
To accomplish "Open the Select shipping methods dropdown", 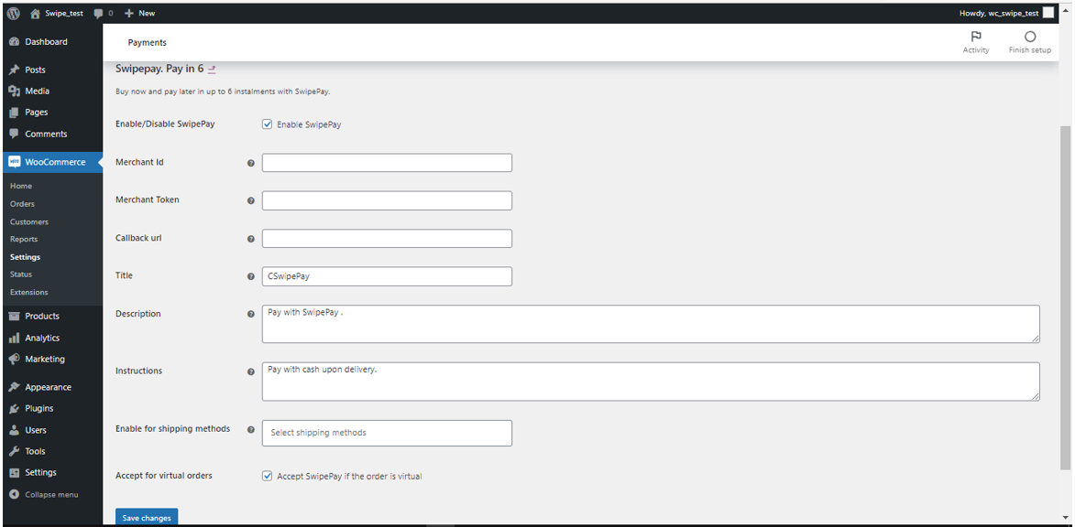I will (387, 434).
